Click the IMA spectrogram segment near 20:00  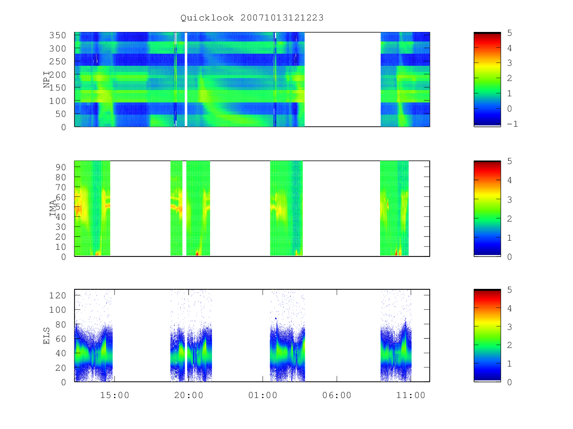point(198,208)
